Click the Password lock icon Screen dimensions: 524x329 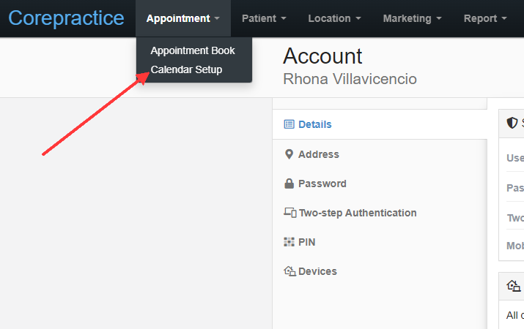289,184
